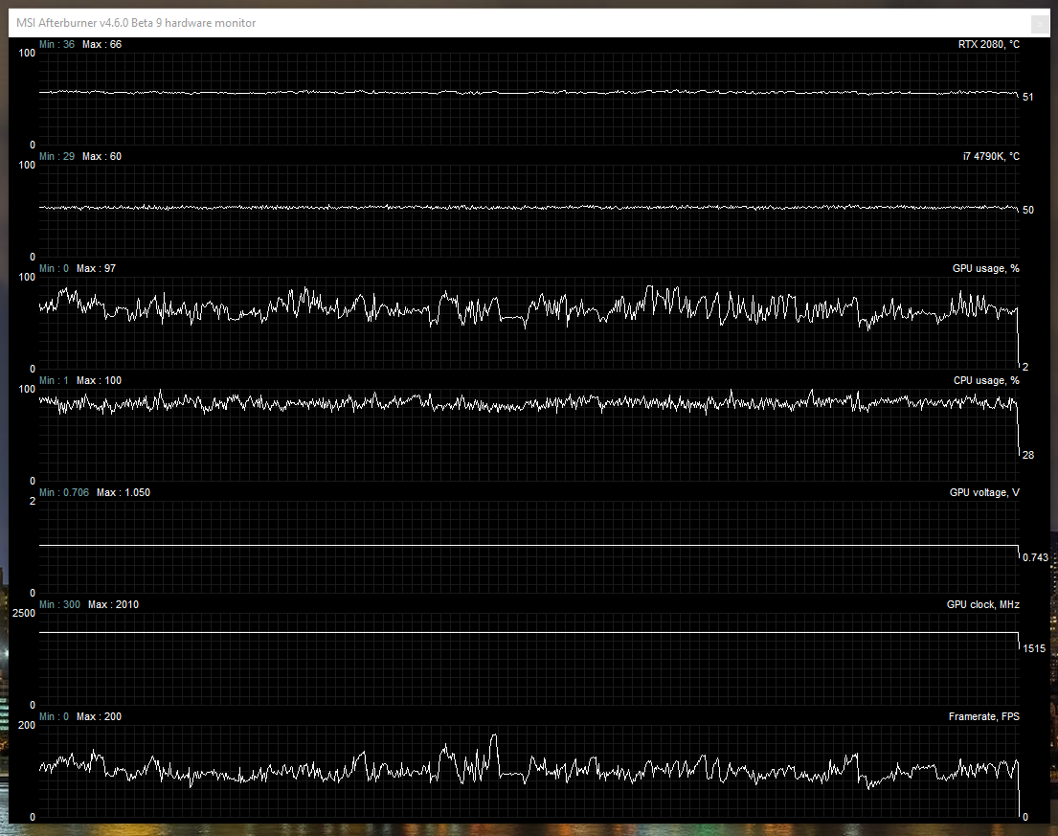Click the 'Max : 97' GPU usage value
1058x836 pixels.
pyautogui.click(x=96, y=268)
